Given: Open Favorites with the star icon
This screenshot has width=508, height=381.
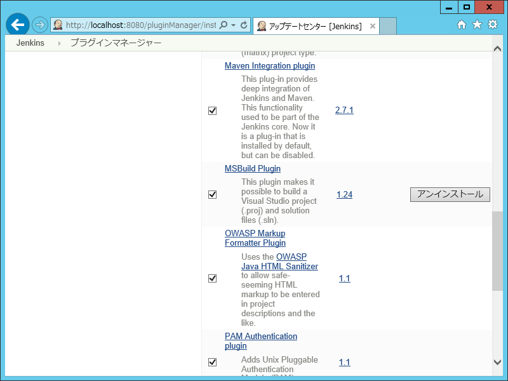Looking at the screenshot, I should coord(477,25).
